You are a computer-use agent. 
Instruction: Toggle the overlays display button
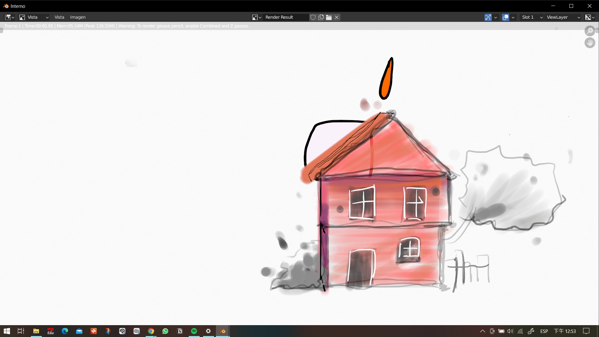(505, 17)
